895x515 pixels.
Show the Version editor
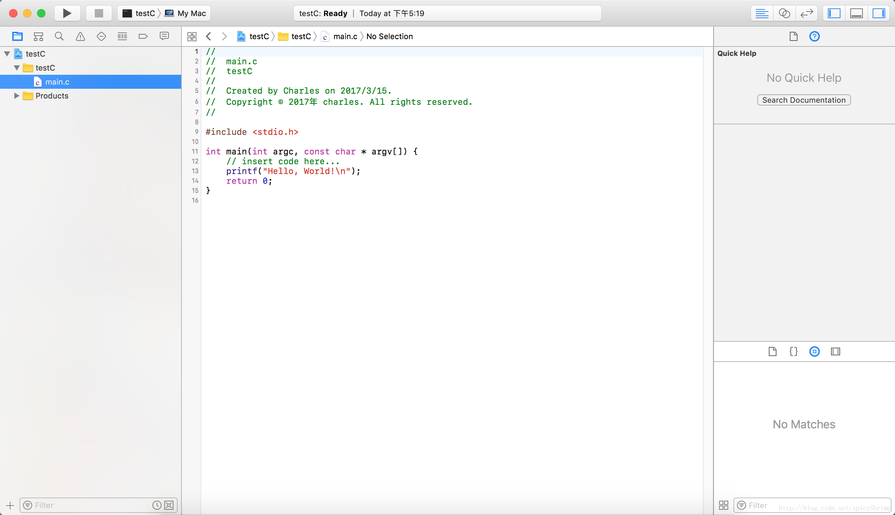(x=807, y=13)
